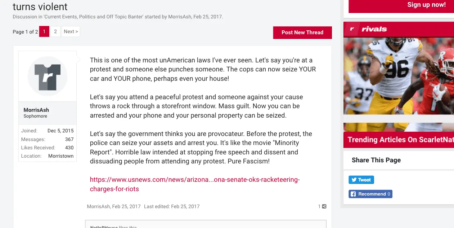
Task: Click the Twitter bird Tweet button
Action: 361,180
